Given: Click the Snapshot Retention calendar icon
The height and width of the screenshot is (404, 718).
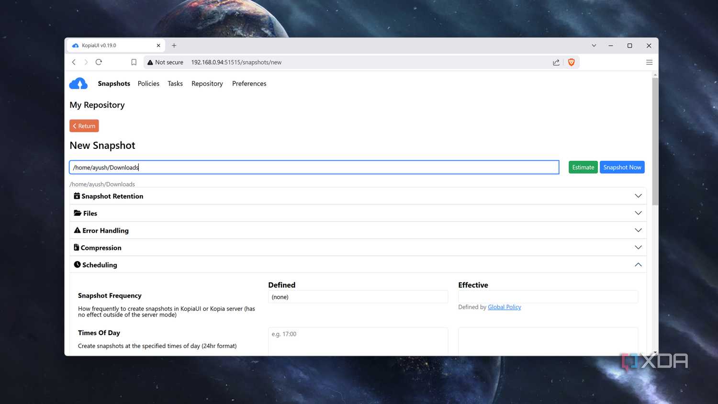Looking at the screenshot, I should [x=77, y=196].
